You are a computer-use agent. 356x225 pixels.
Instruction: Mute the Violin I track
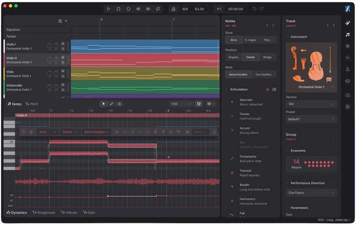(63, 44)
